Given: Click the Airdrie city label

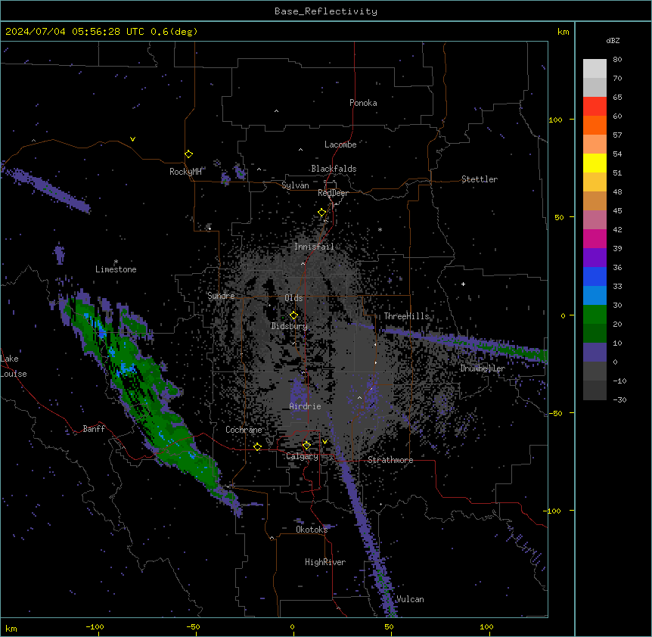Looking at the screenshot, I should (x=306, y=406).
